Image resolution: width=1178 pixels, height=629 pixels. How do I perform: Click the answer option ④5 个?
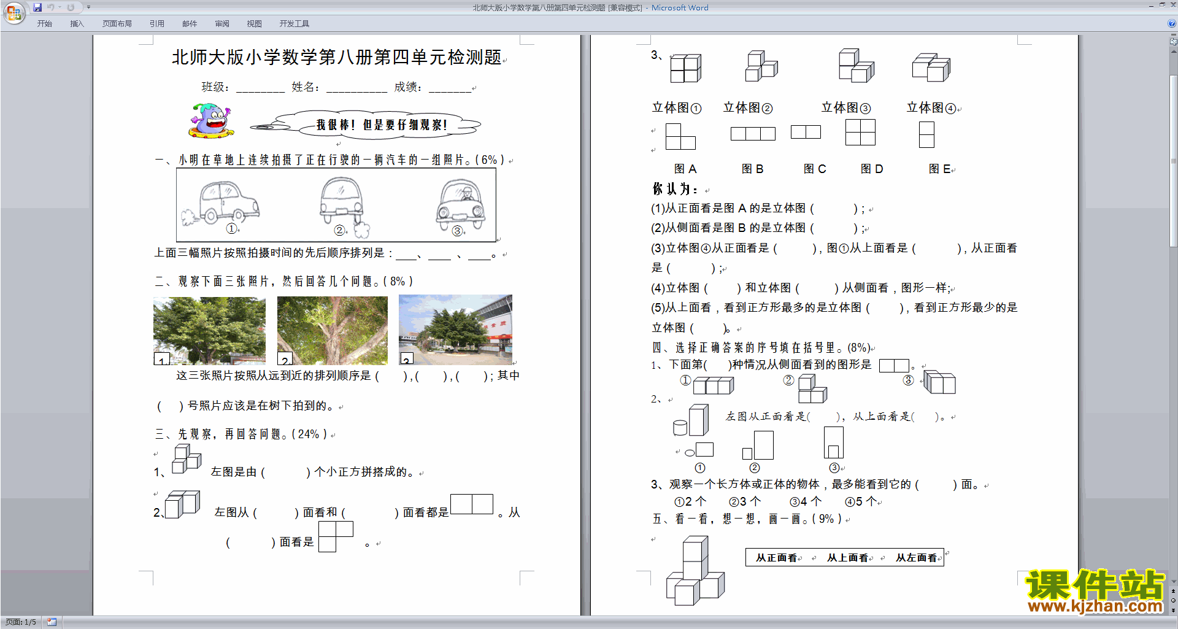(861, 501)
